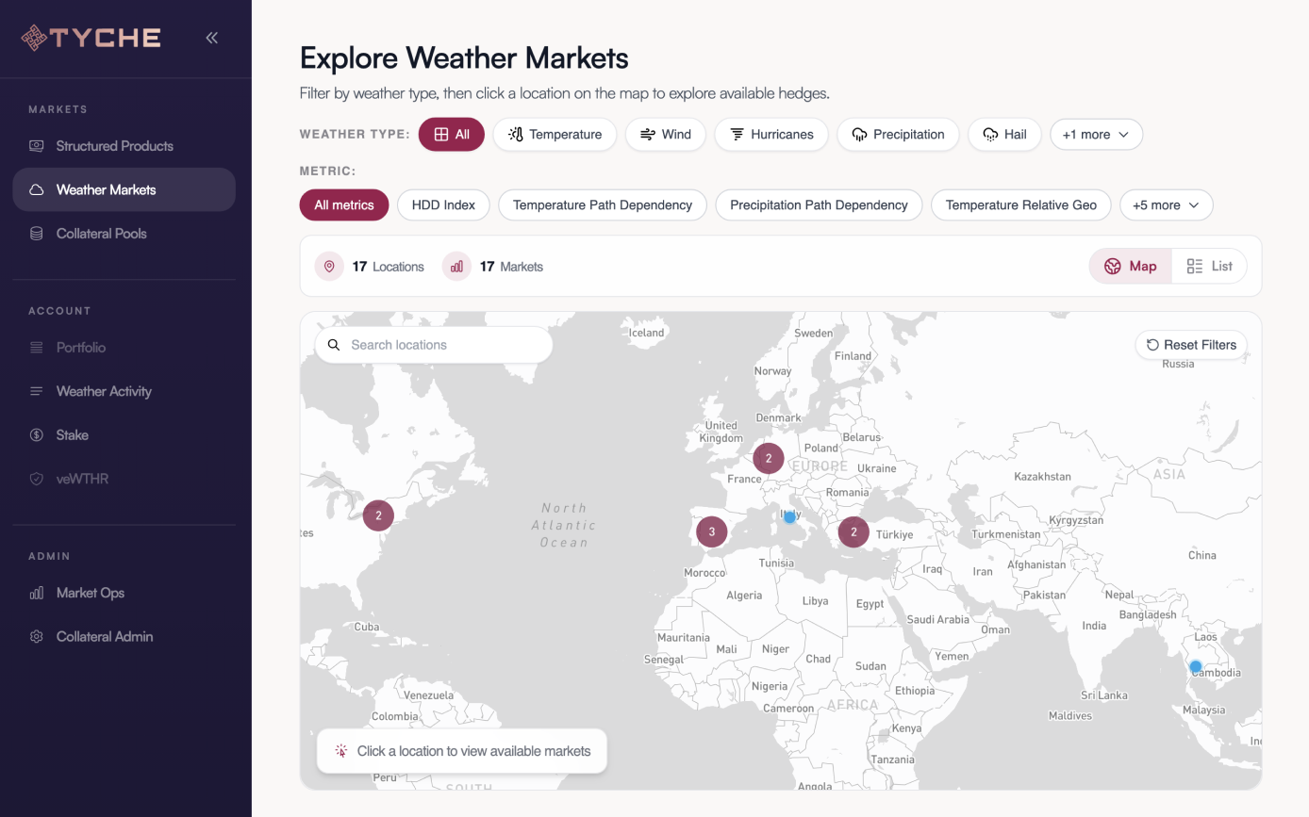Screen dimensions: 1309x817
Task: Open Structured Products in the sidebar
Action: tap(114, 146)
